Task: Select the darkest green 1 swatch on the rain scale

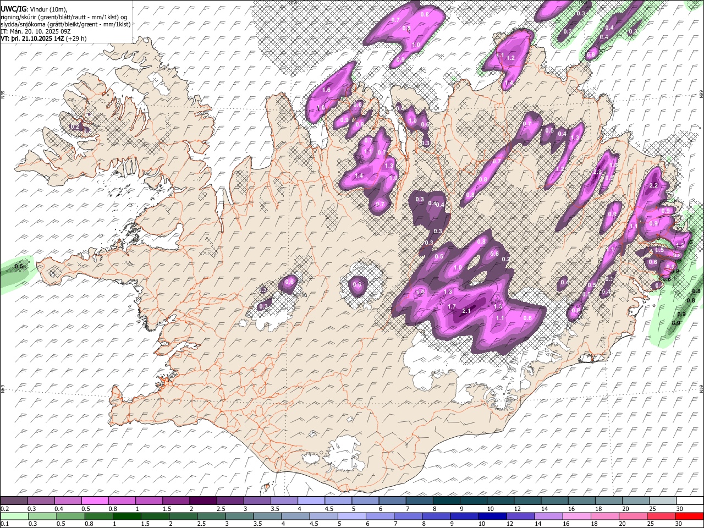Action: (x=127, y=516)
